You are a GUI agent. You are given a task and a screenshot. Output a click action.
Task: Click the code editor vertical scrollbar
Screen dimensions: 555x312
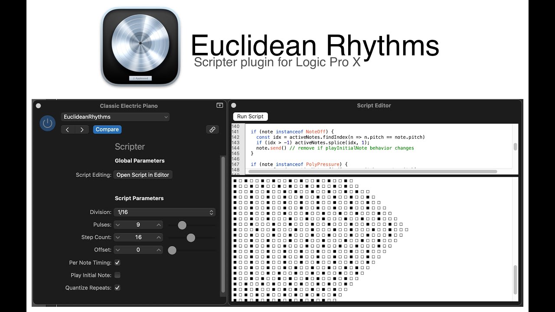[515, 146]
